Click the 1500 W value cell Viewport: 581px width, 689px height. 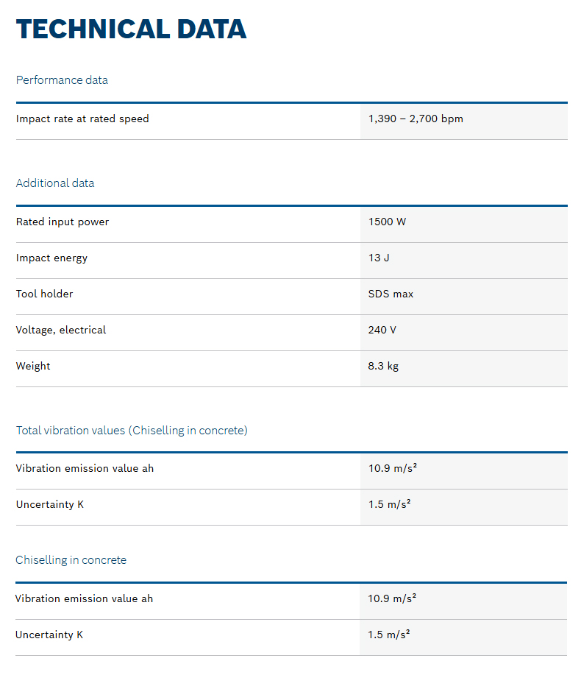click(x=387, y=222)
